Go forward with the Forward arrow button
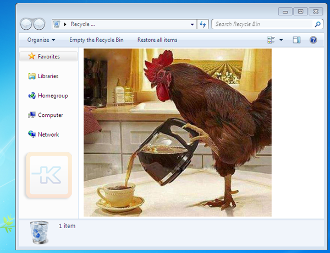Viewport: 330px width, 253px height. click(40, 24)
